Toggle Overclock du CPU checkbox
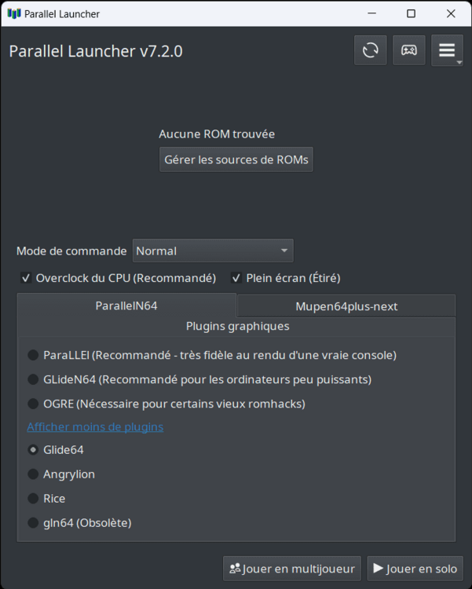Screen dimensions: 472x589 click(x=27, y=278)
